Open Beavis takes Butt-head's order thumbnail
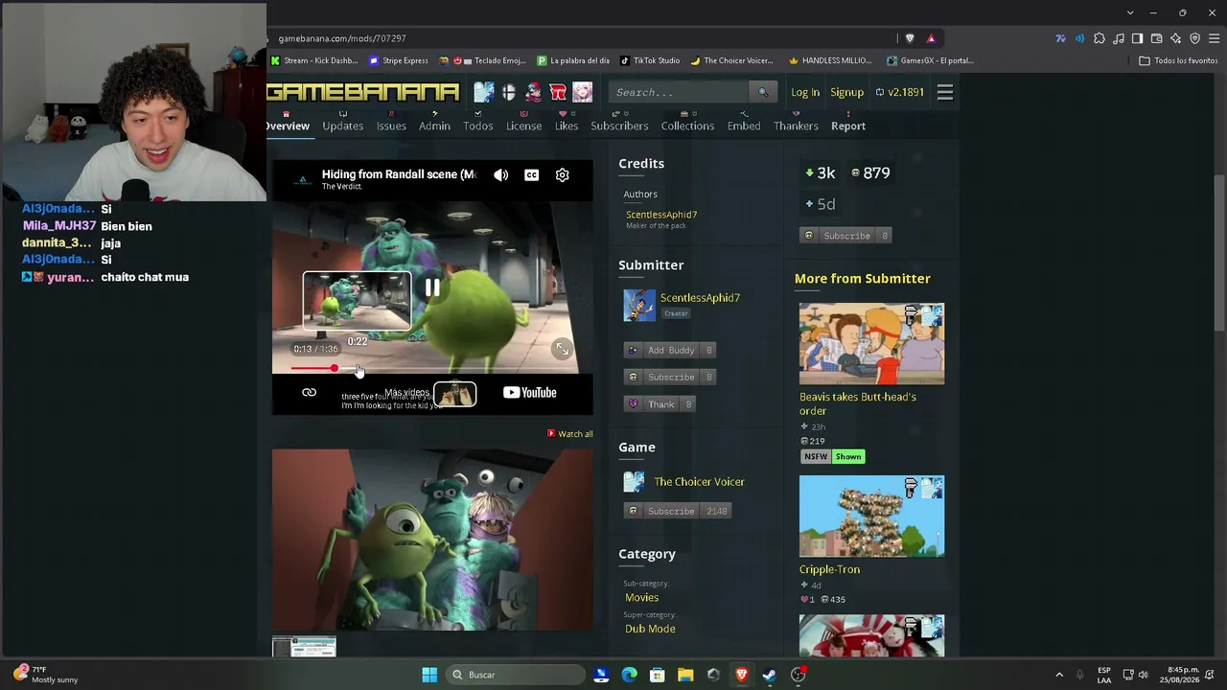1227x690 pixels. 871,343
